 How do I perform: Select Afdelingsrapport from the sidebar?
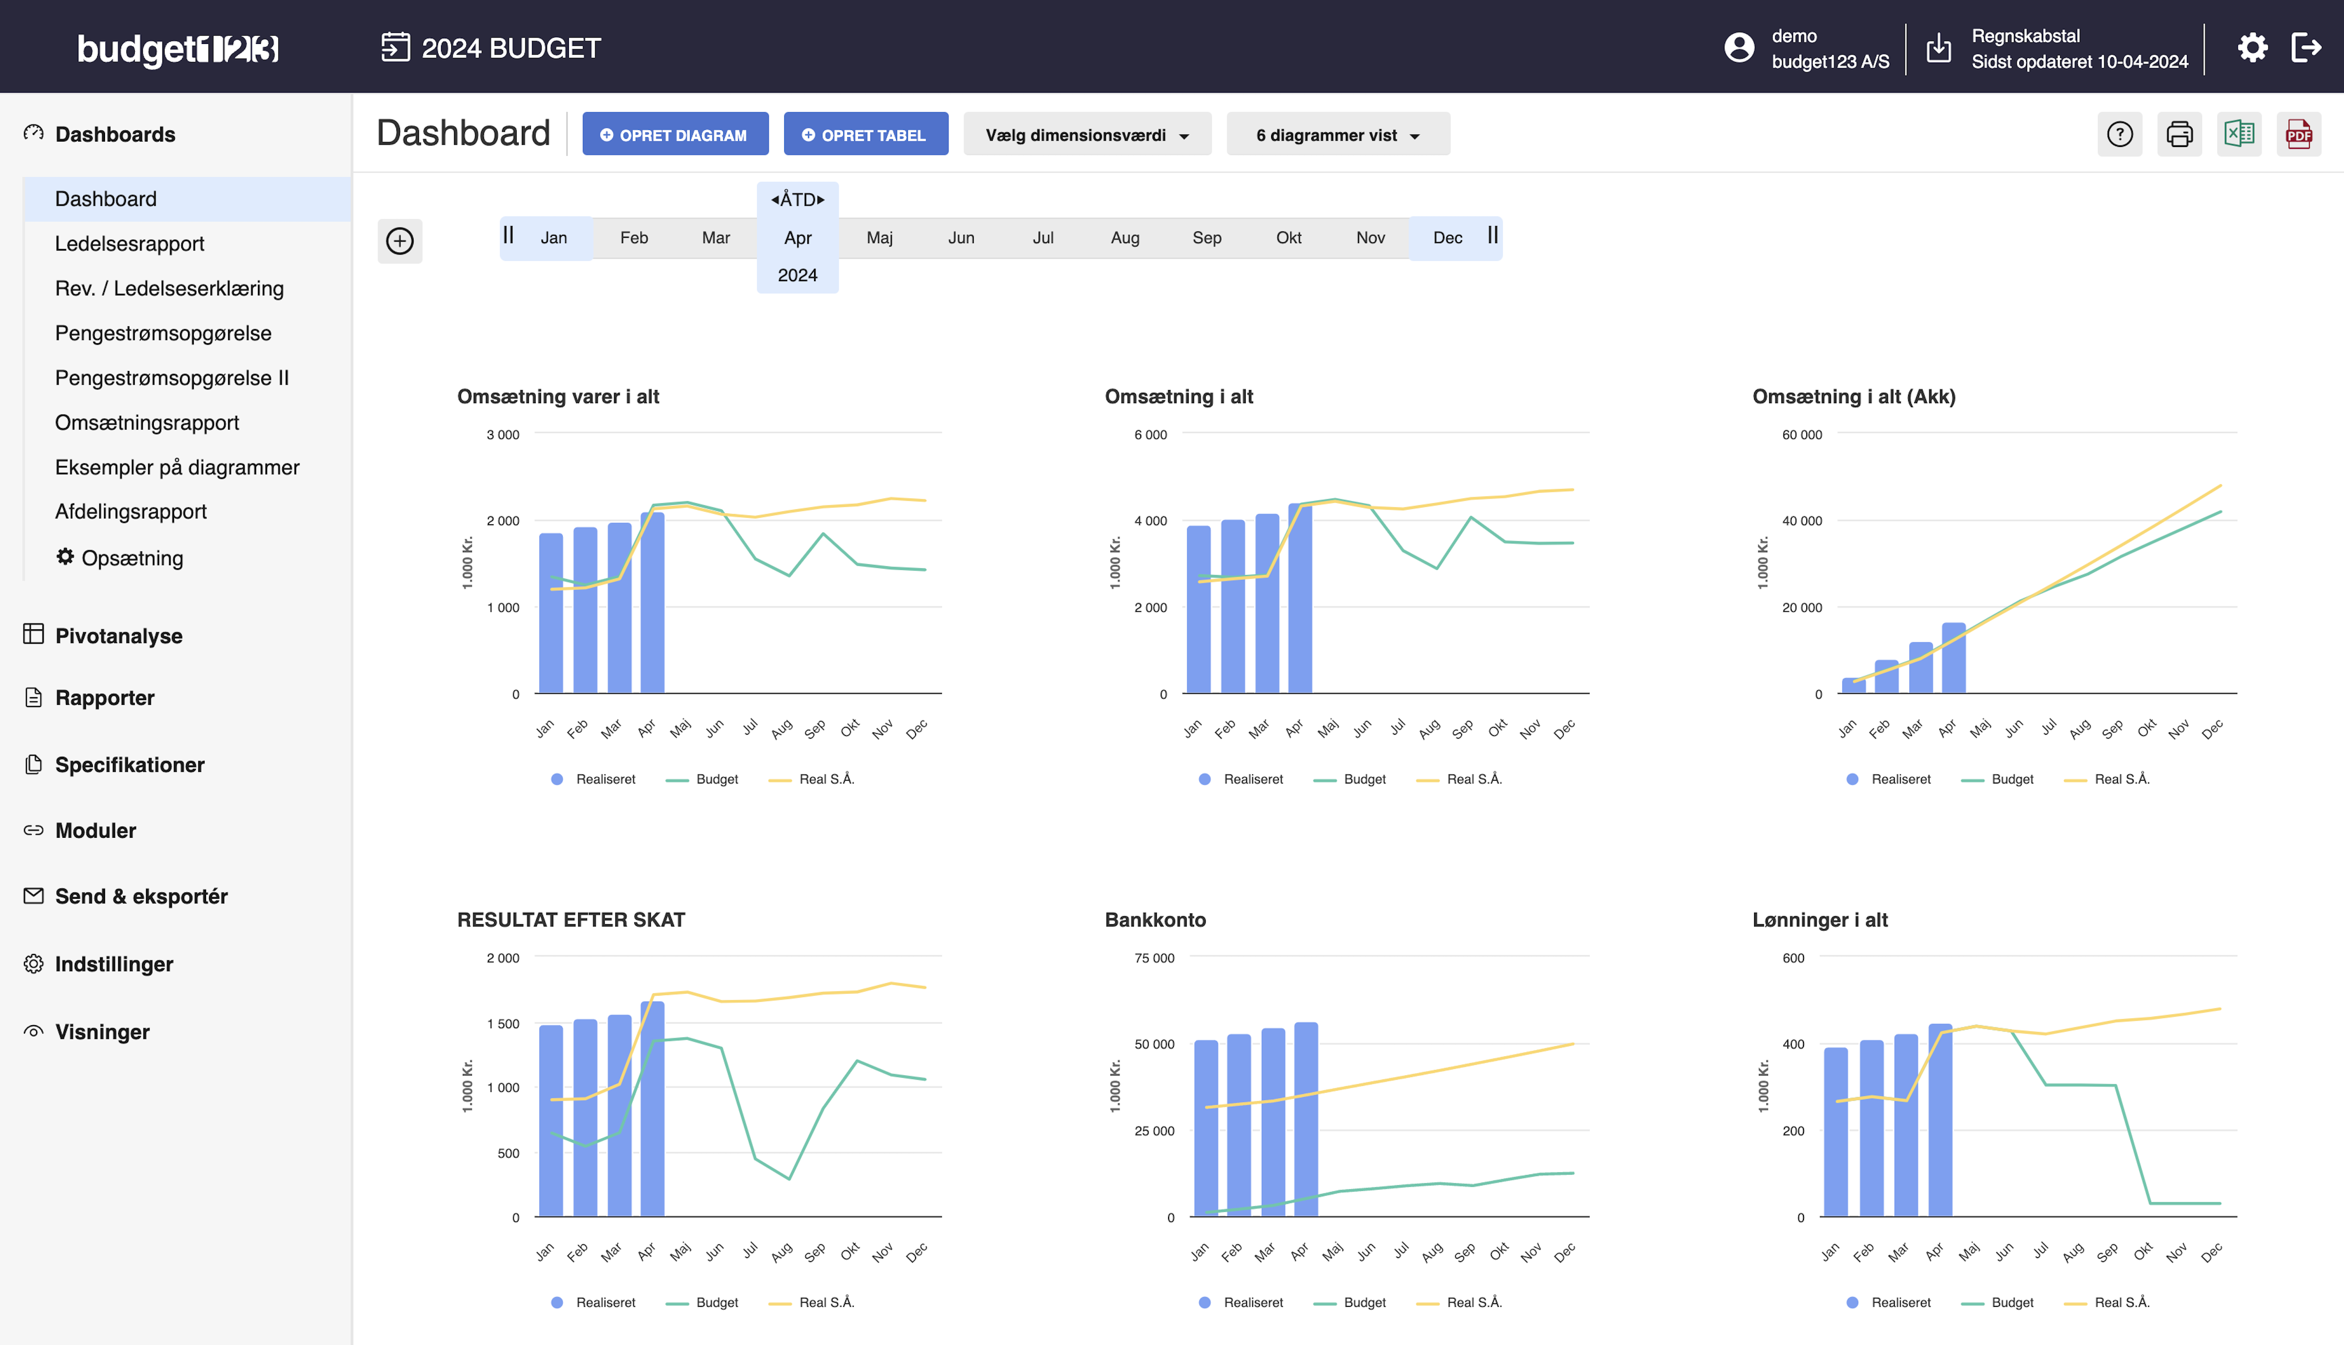(x=130, y=512)
